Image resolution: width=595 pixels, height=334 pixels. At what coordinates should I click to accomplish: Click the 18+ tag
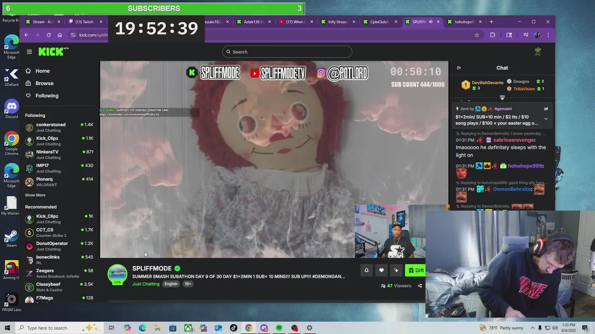tap(187, 284)
